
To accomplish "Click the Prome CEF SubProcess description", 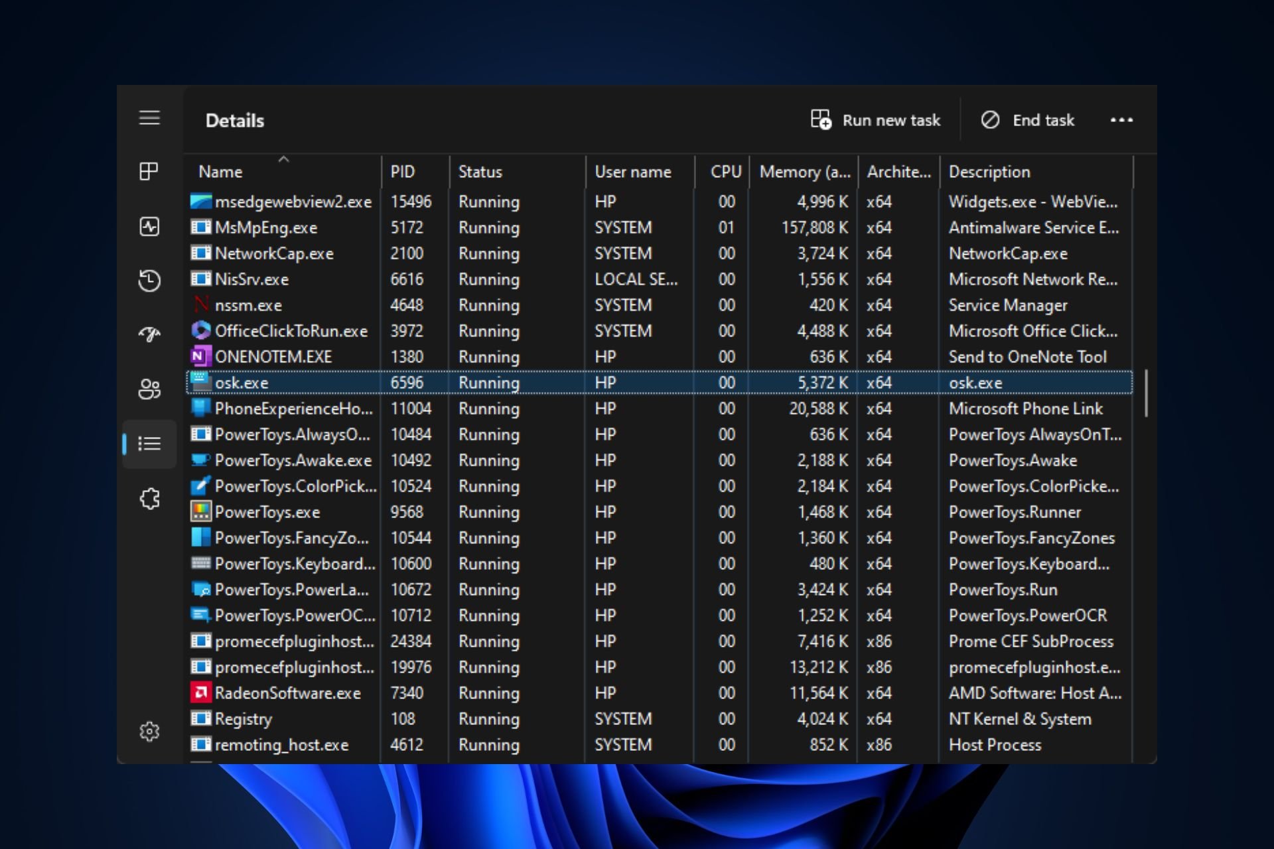I will (1031, 641).
